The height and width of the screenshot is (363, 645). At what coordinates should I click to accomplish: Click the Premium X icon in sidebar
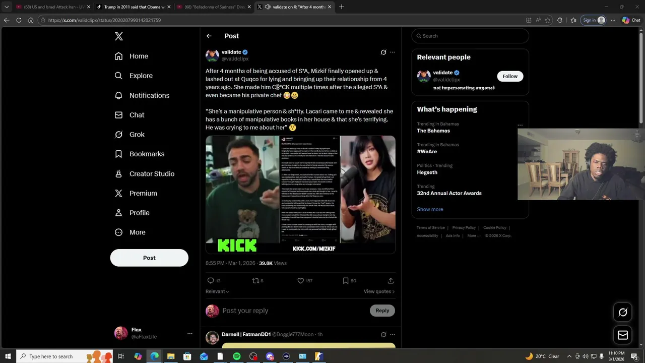(x=118, y=193)
